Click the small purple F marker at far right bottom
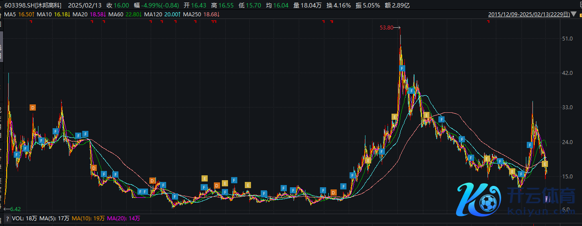Viewport: 582px width, 226px height. click(548, 199)
